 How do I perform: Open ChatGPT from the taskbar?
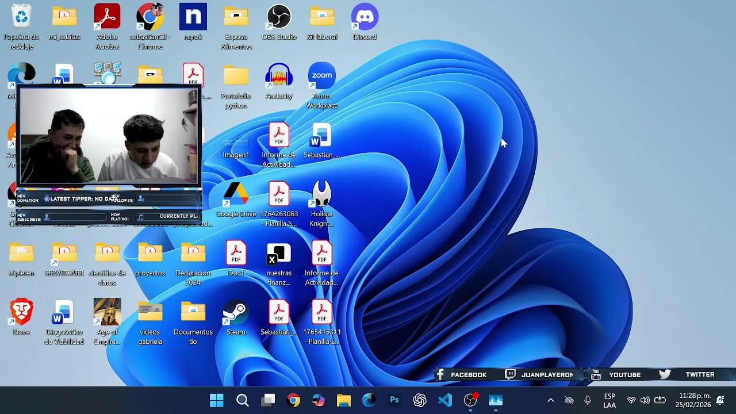coord(420,400)
